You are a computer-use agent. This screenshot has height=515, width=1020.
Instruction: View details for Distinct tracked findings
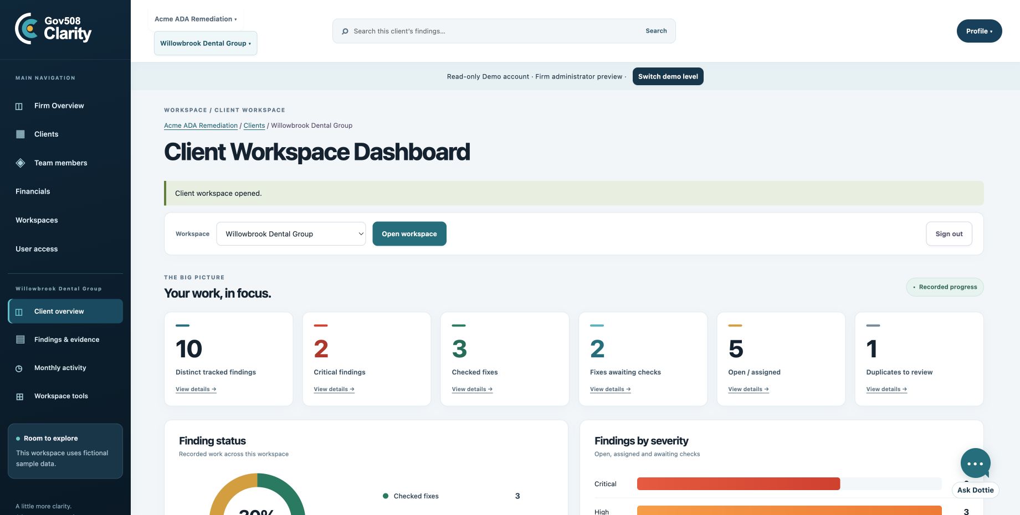pyautogui.click(x=196, y=389)
